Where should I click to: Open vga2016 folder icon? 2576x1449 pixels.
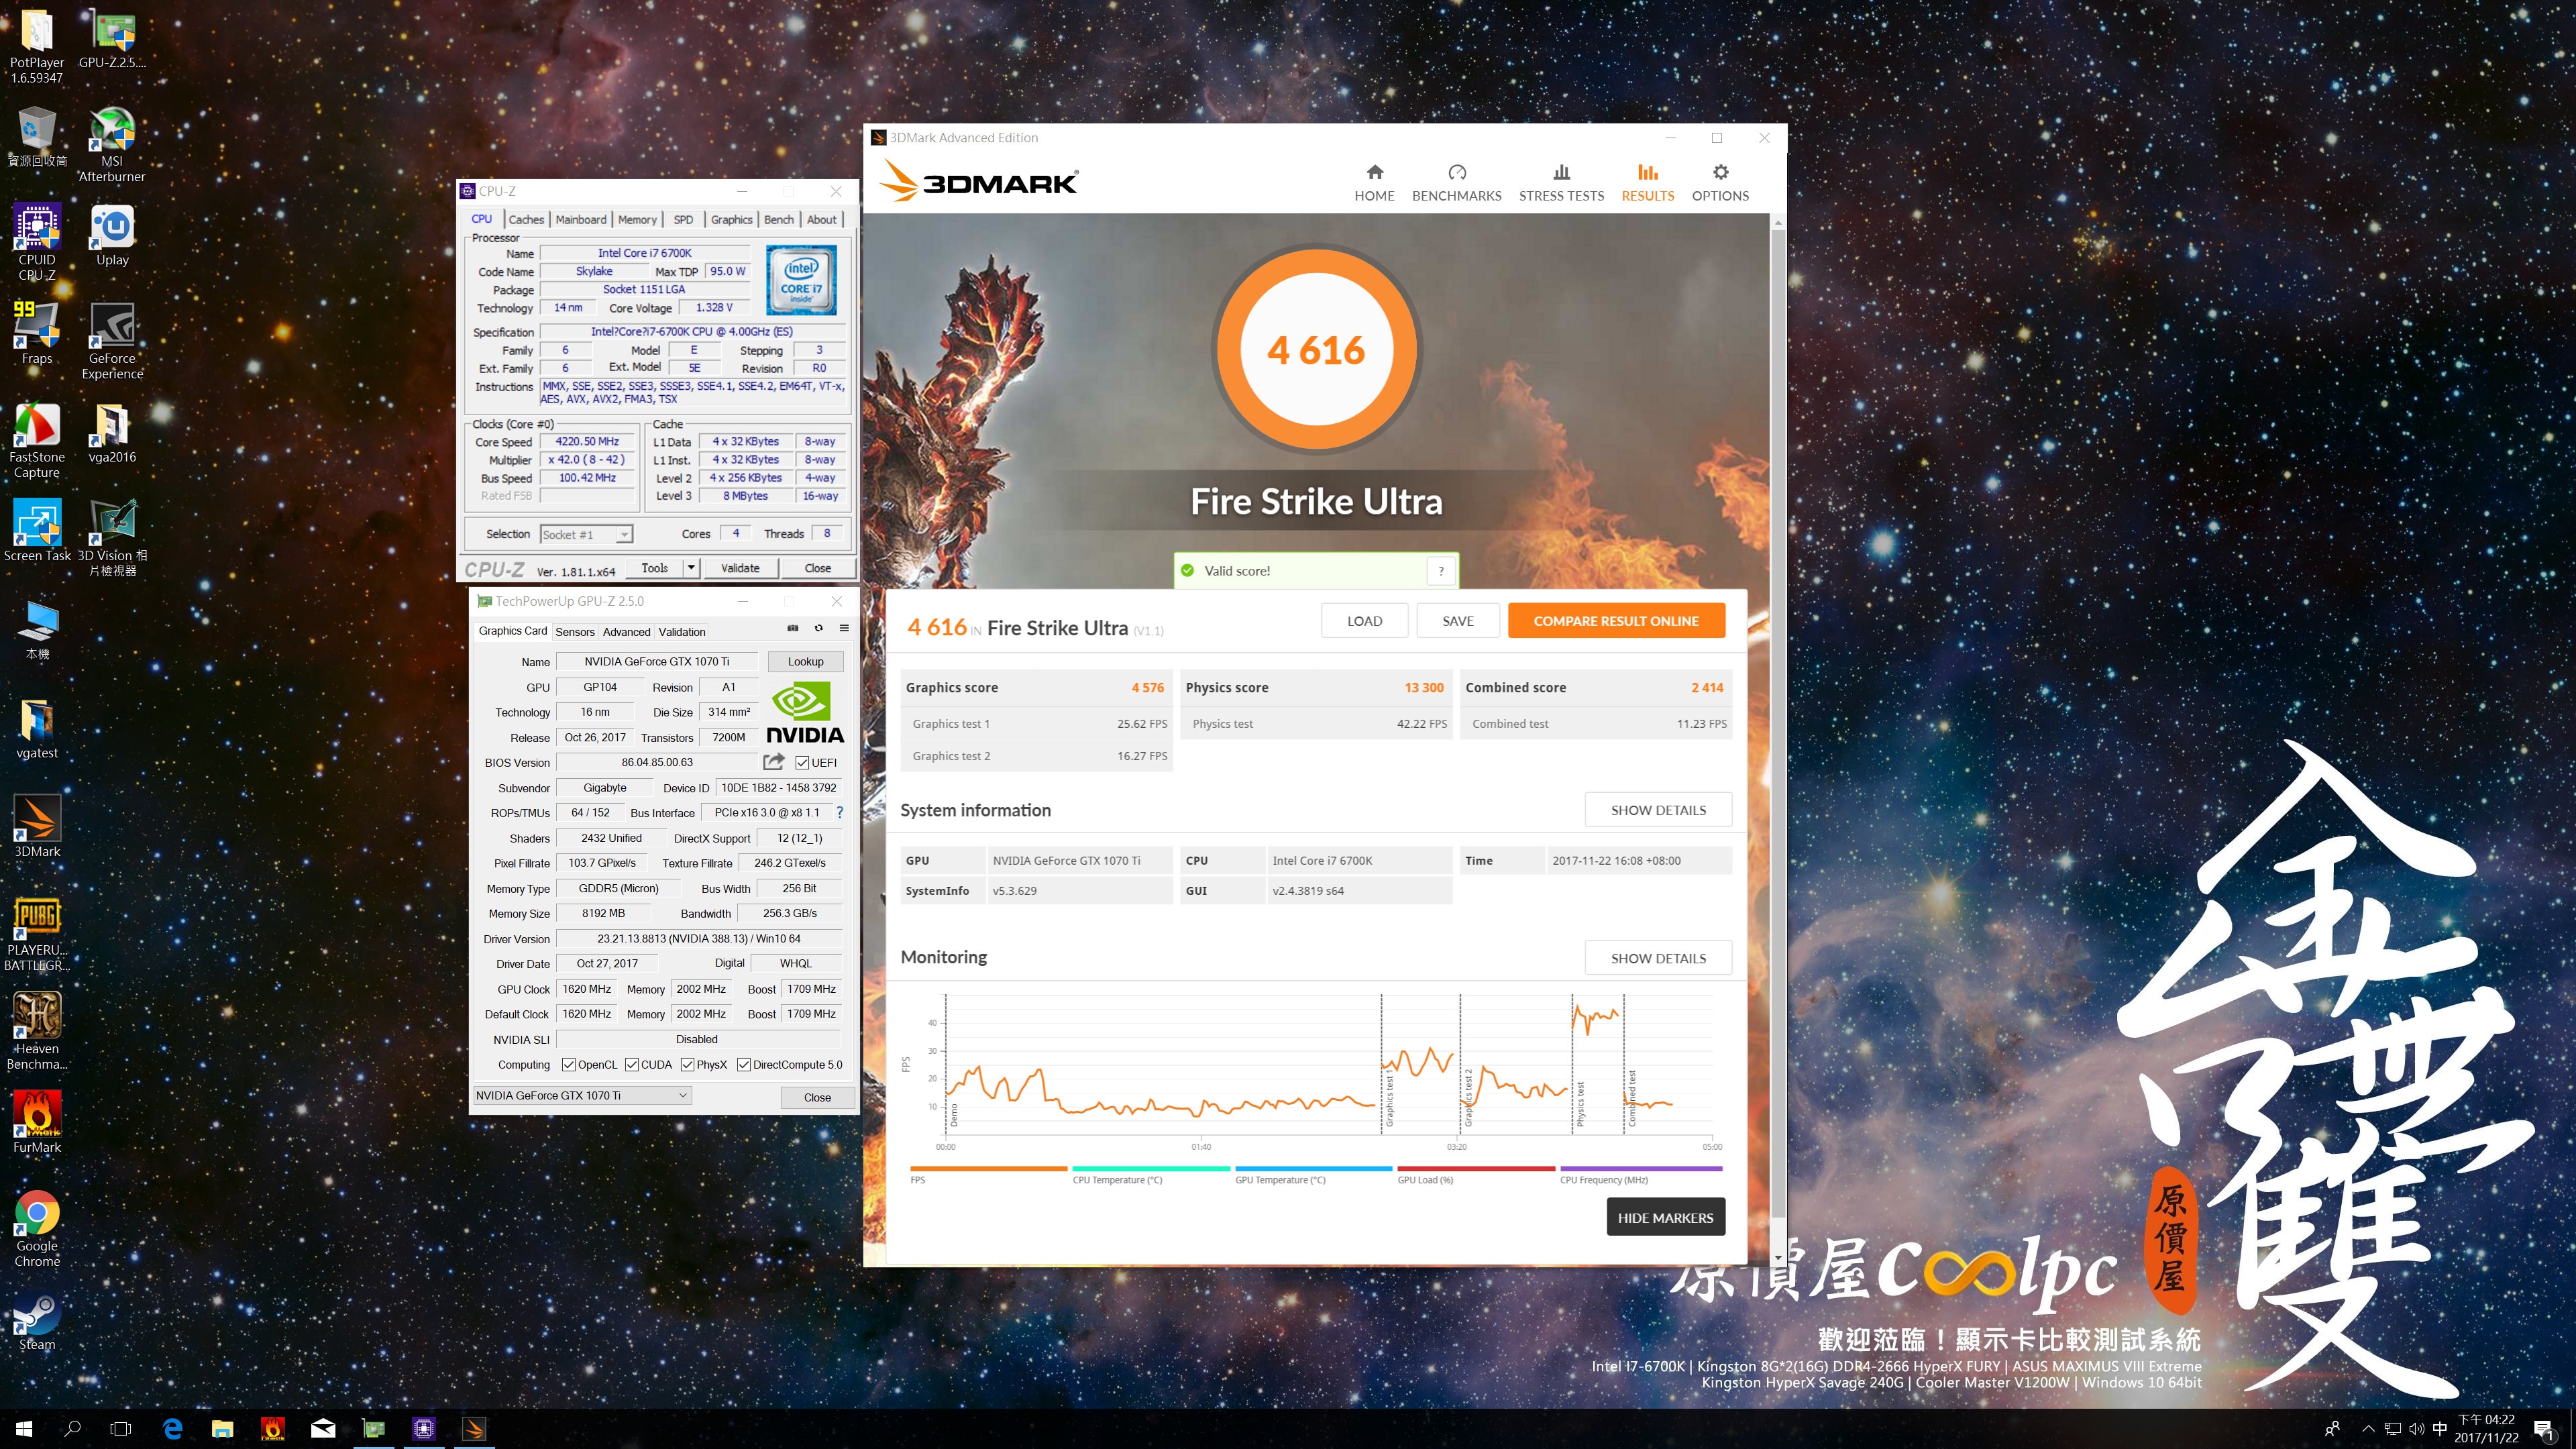coord(112,433)
